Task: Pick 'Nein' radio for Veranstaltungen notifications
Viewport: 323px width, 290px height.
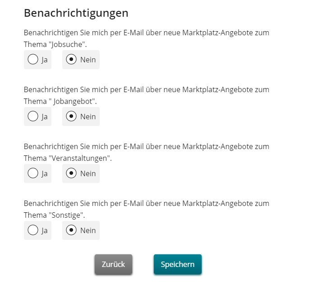Action: pyautogui.click(x=71, y=173)
